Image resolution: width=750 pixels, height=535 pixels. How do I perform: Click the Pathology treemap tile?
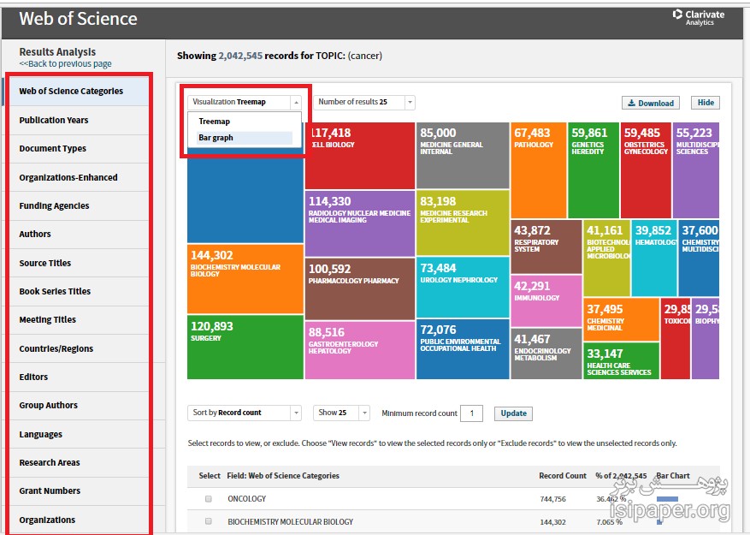coord(539,170)
